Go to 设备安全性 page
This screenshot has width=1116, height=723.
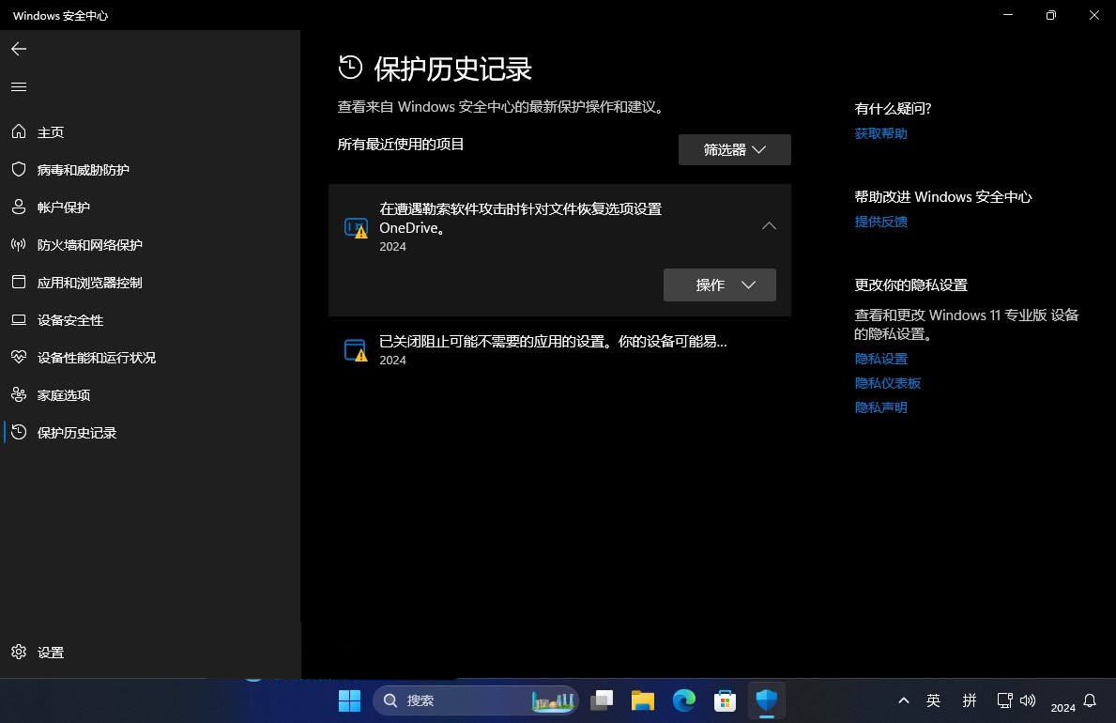70,320
